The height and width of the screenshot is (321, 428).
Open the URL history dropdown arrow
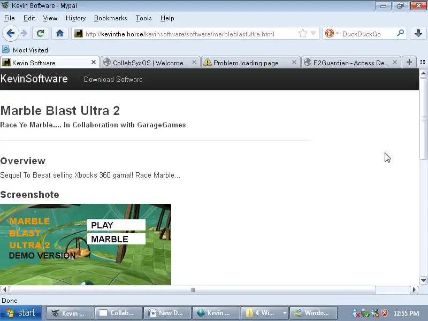(314, 34)
